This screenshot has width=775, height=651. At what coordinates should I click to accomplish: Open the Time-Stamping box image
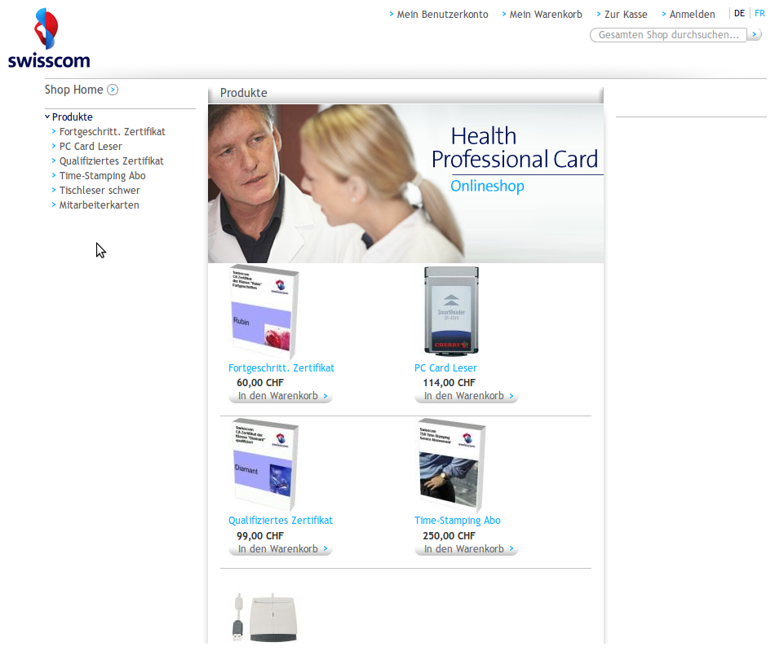tap(451, 464)
